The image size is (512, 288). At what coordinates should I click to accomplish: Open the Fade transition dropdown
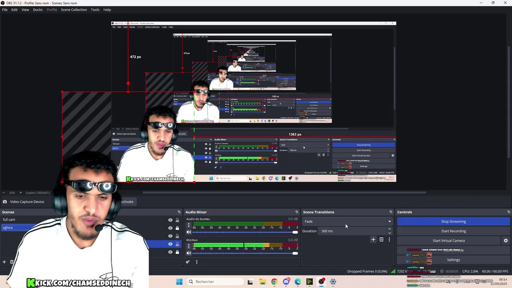tap(347, 221)
